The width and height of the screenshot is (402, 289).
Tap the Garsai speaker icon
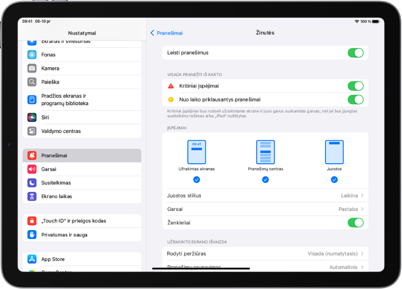(32, 169)
